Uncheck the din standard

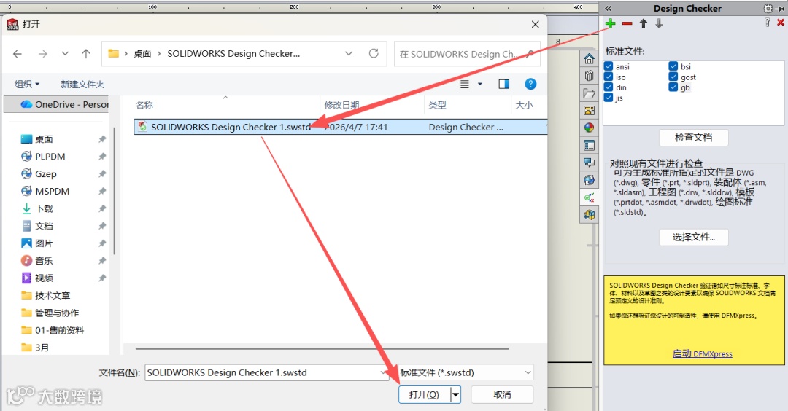pyautogui.click(x=609, y=87)
